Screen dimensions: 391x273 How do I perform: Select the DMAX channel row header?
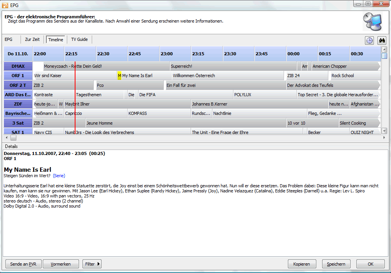18,66
